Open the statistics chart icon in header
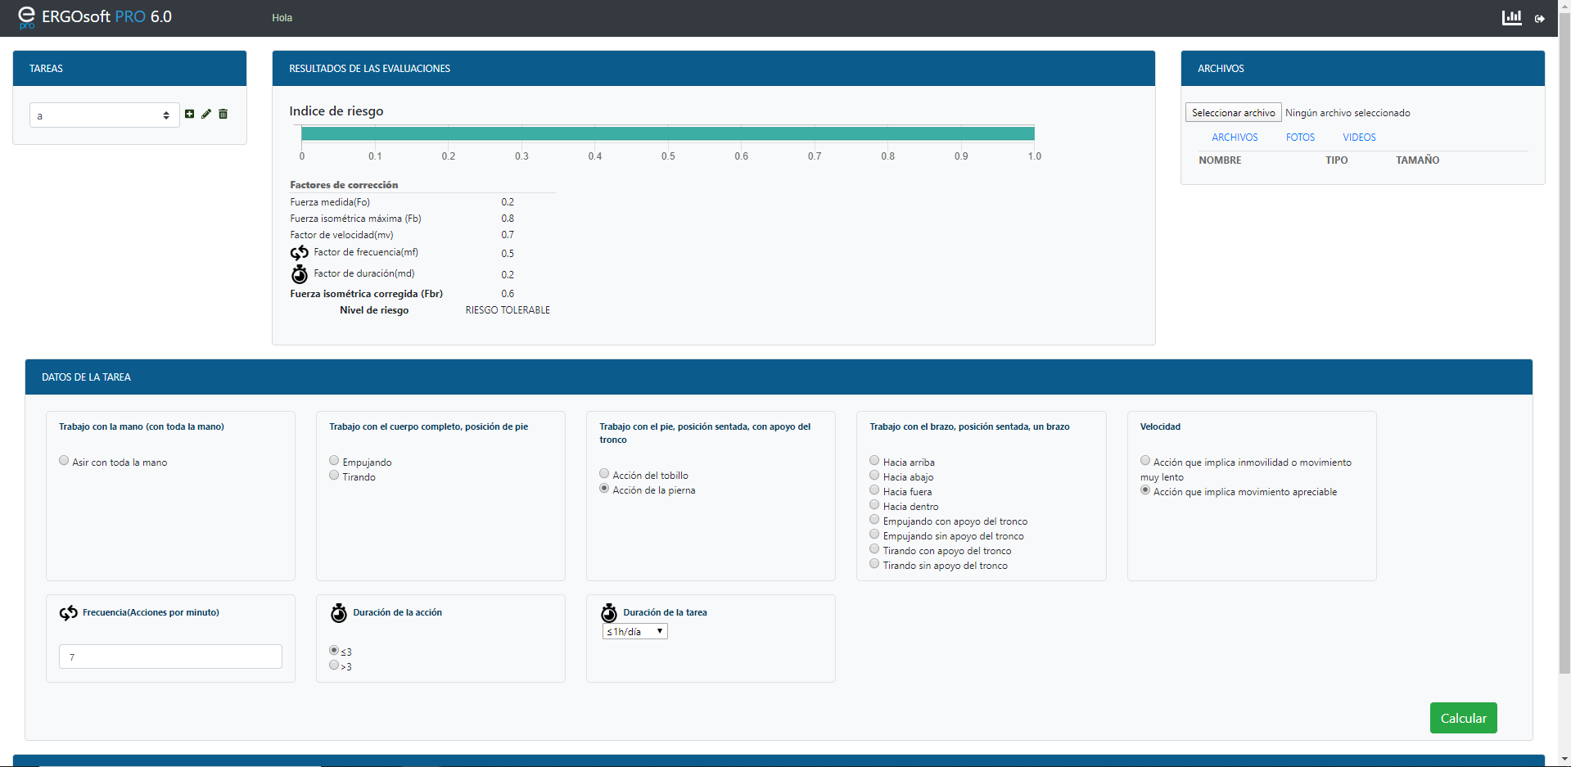 pyautogui.click(x=1511, y=17)
